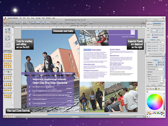Toggle Bold in Effects row

point(152,35)
